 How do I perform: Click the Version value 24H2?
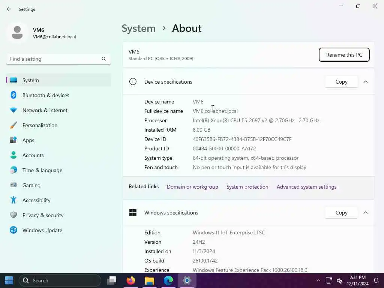pyautogui.click(x=199, y=242)
